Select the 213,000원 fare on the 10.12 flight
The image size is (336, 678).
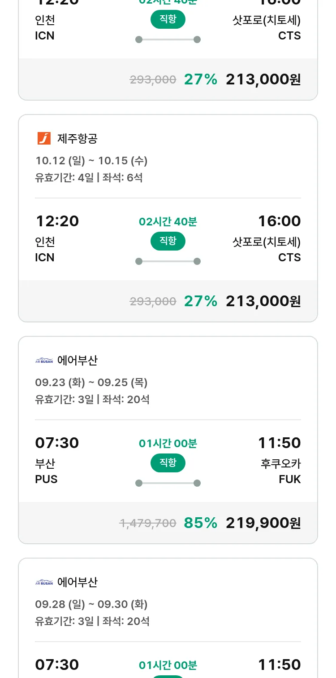click(x=263, y=301)
